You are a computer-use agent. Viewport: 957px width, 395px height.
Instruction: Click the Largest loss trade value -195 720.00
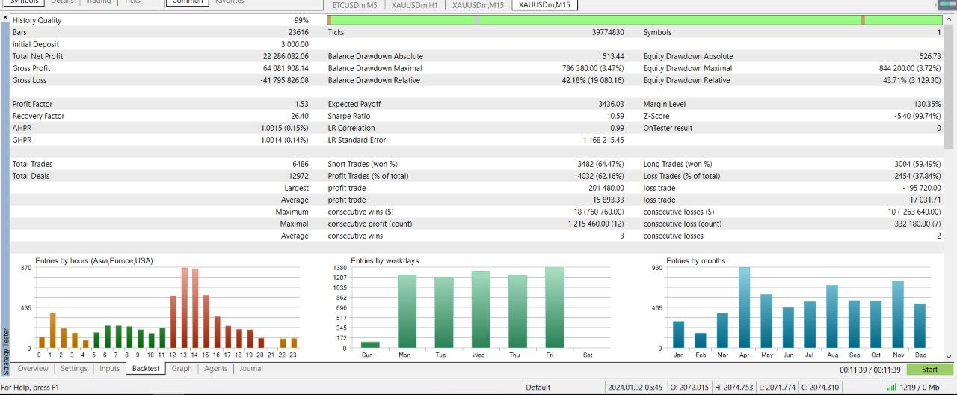pyautogui.click(x=923, y=188)
